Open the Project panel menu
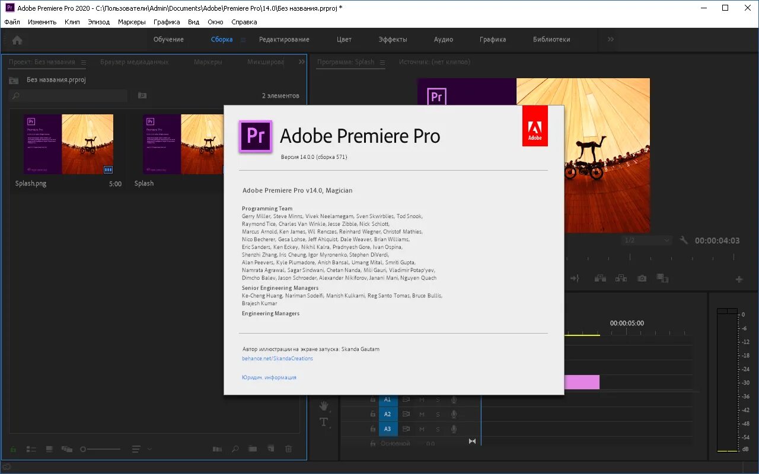The image size is (759, 474). 84,62
